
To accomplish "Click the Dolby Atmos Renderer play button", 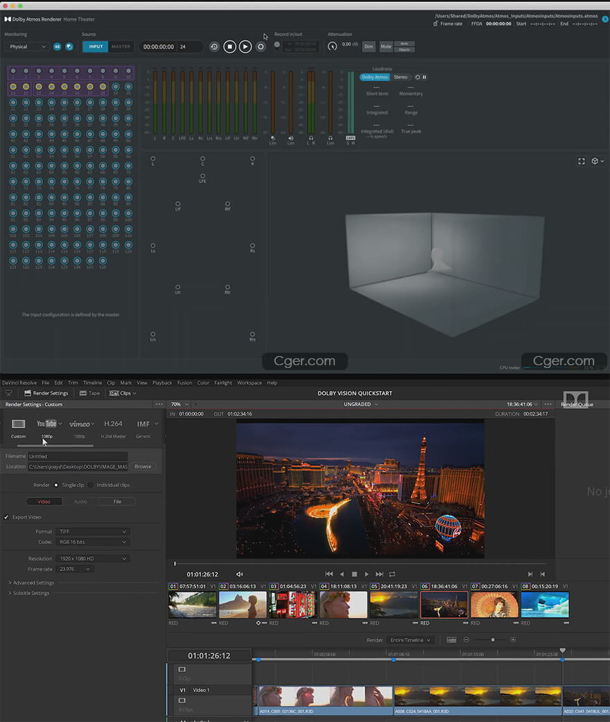I will (x=245, y=46).
